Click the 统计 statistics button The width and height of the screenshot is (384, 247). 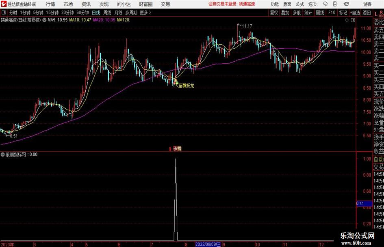tap(308, 13)
